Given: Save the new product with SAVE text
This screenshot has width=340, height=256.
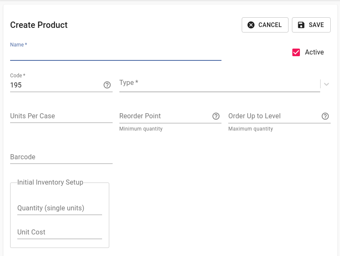Looking at the screenshot, I should click(316, 25).
